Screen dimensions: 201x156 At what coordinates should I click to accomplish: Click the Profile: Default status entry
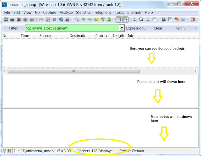pyautogui.click(x=132, y=151)
